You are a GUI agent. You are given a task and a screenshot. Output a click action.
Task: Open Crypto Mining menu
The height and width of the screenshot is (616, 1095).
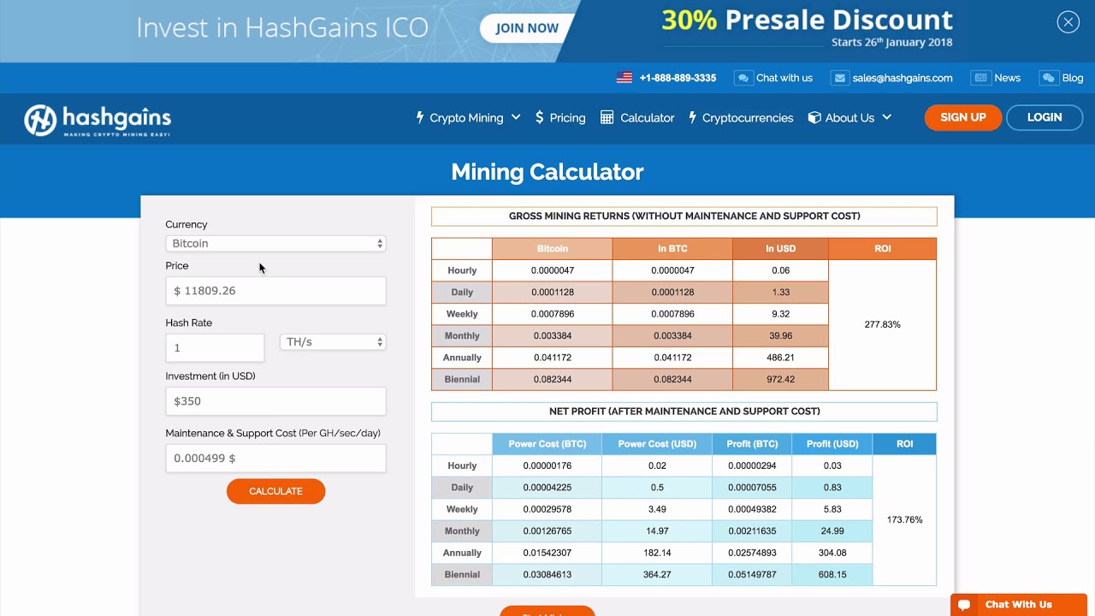point(466,118)
